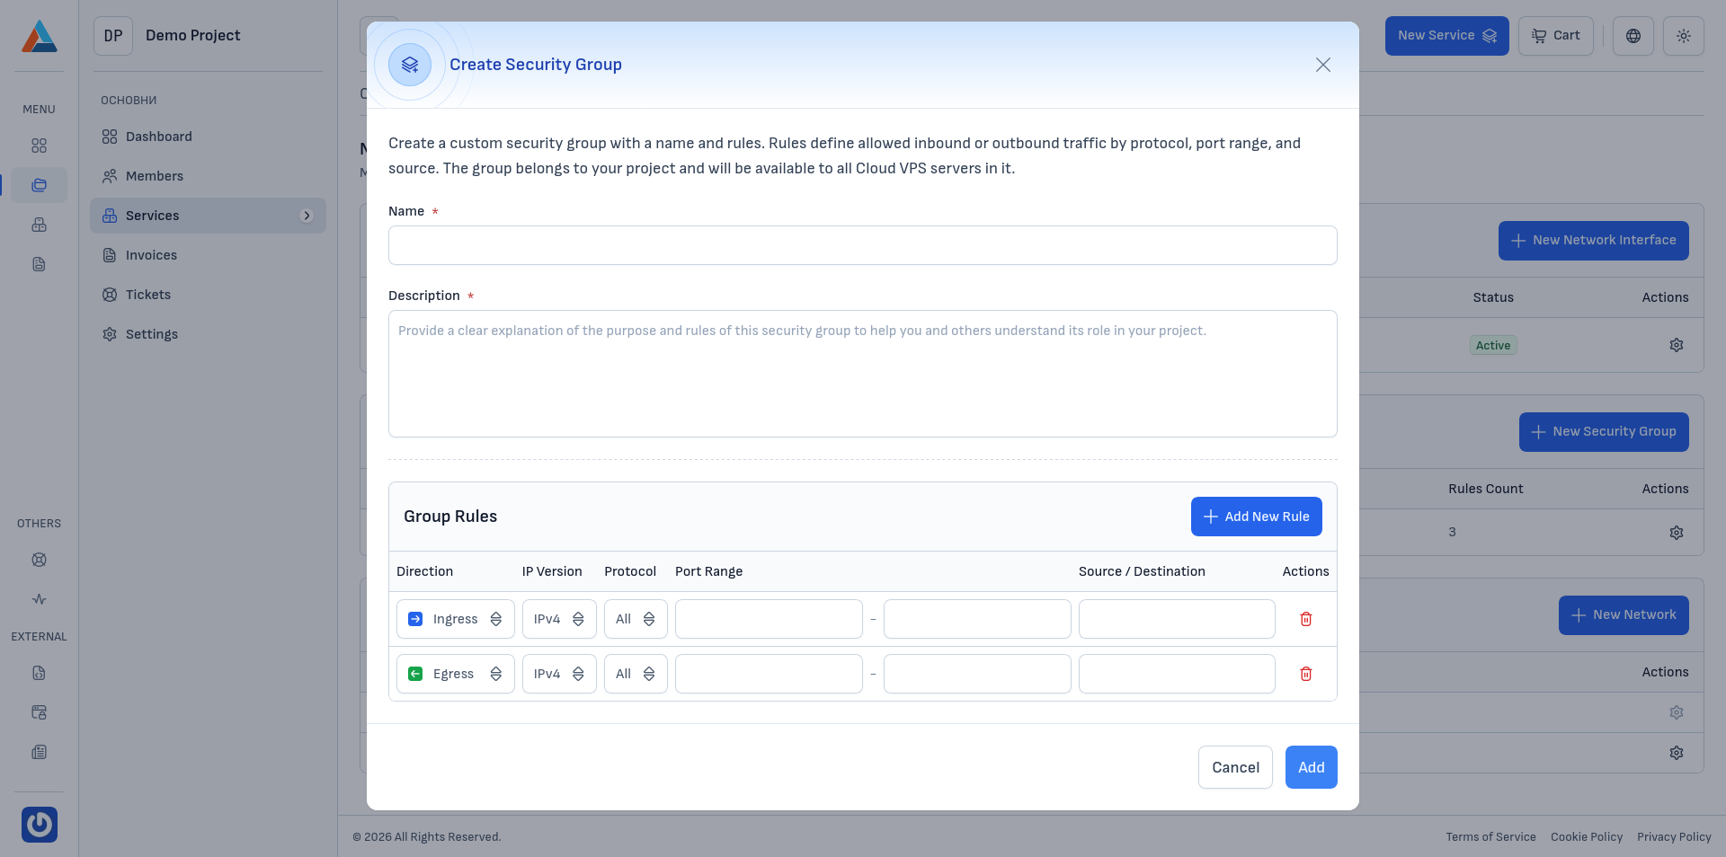This screenshot has height=857, width=1726.
Task: Click the theme toggle sun icon
Action: tap(1683, 36)
